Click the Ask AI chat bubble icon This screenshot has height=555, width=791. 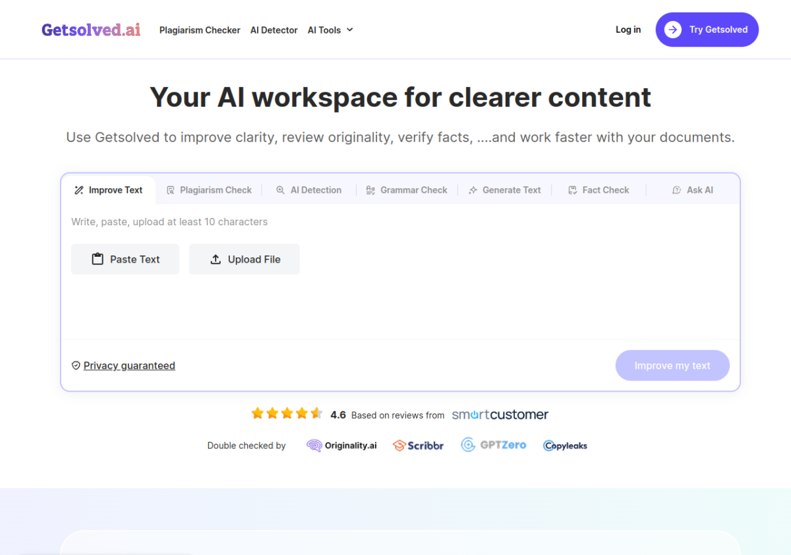point(676,190)
